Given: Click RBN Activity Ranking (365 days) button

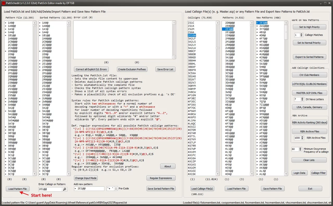Looking at the screenshot, I should pos(309,122).
